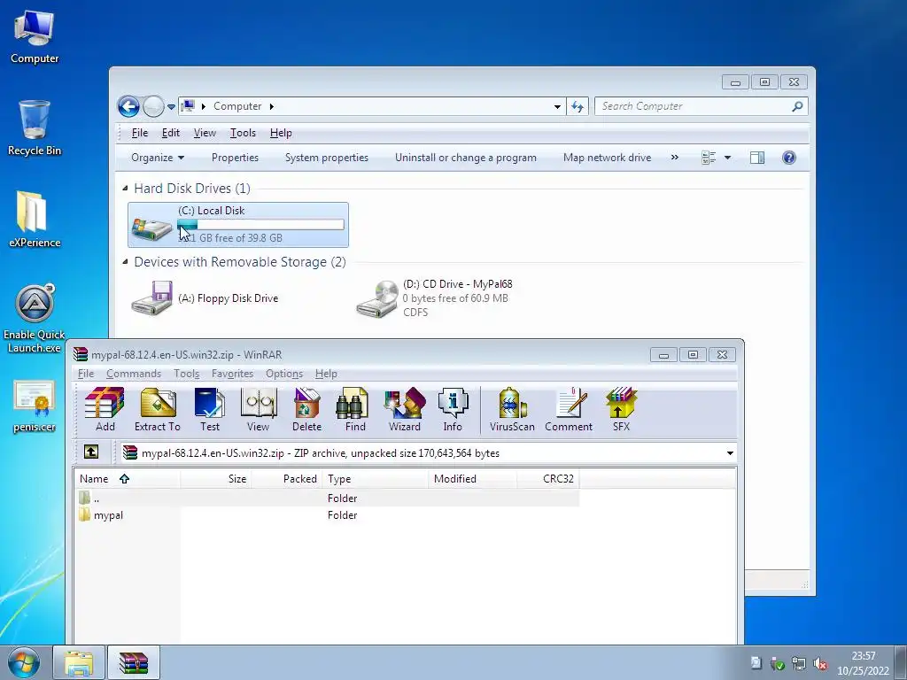Screen dimensions: 907x680
Task: Open the Explorer Edit menu
Action: coord(171,133)
